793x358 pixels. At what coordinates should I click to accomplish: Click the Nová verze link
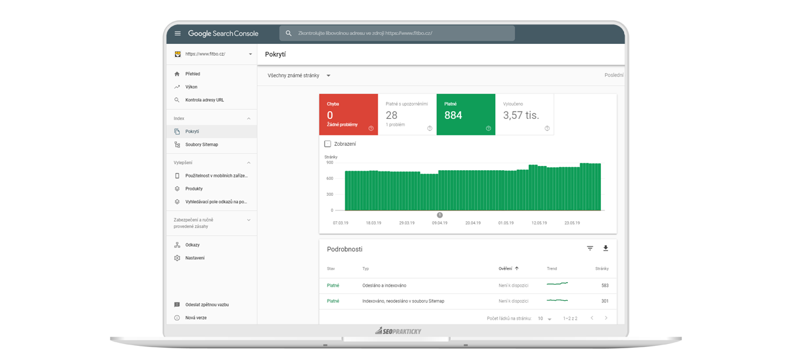pyautogui.click(x=196, y=318)
